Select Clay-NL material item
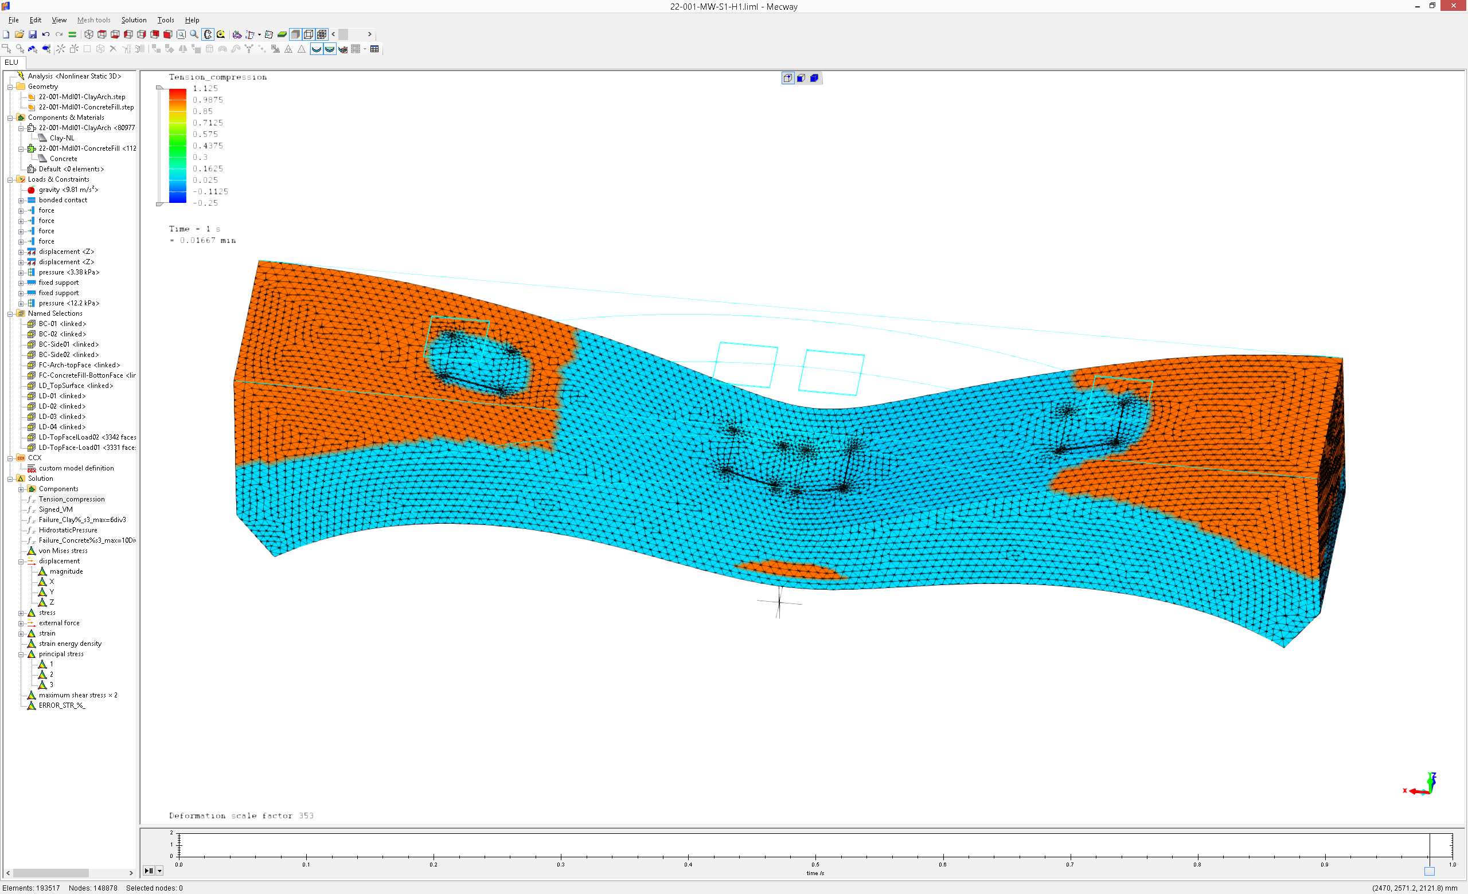The image size is (1468, 894). click(62, 138)
